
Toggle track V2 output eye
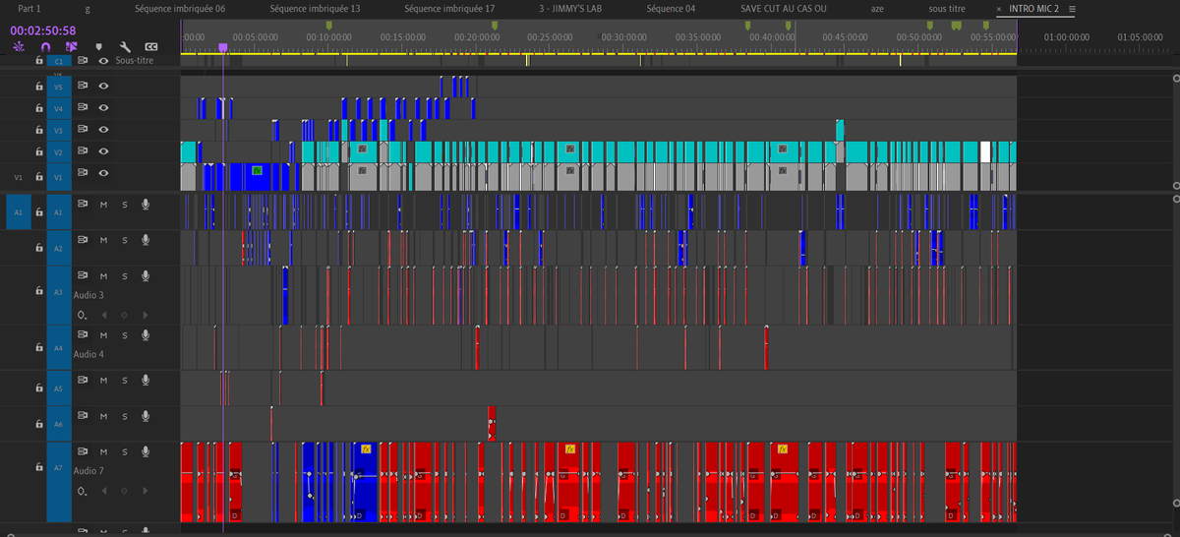[x=103, y=151]
